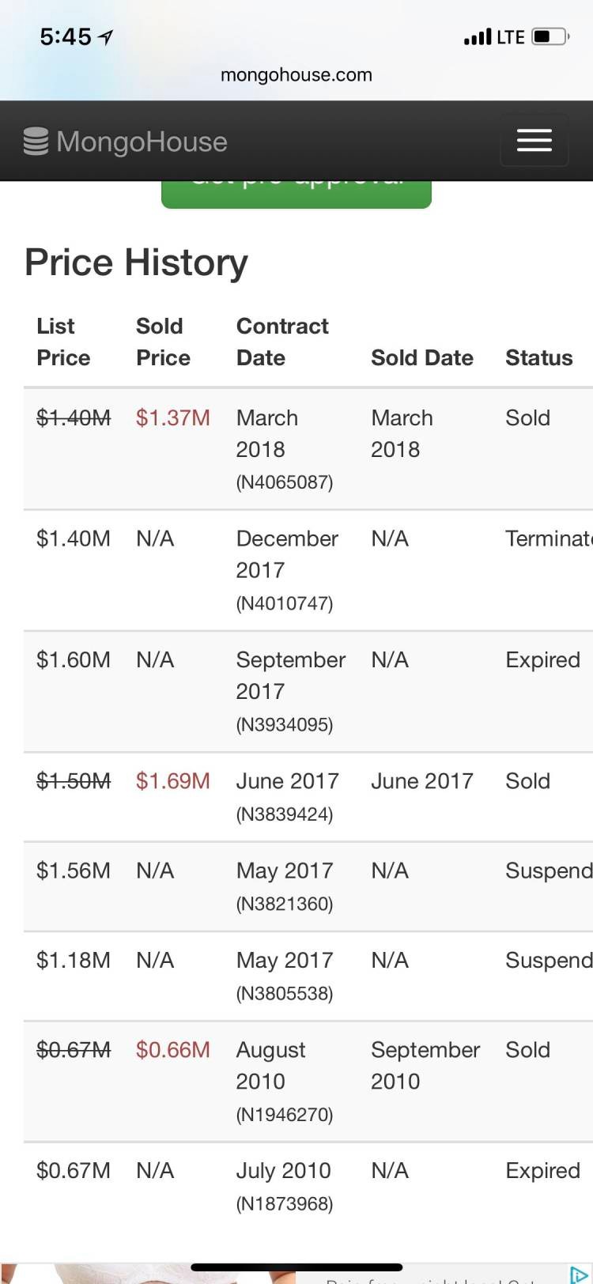The width and height of the screenshot is (593, 1284).
Task: Tap the battery indicator in status bar
Action: coord(550,37)
